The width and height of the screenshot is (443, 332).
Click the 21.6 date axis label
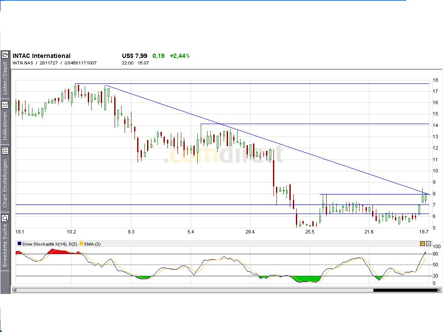pyautogui.click(x=369, y=232)
